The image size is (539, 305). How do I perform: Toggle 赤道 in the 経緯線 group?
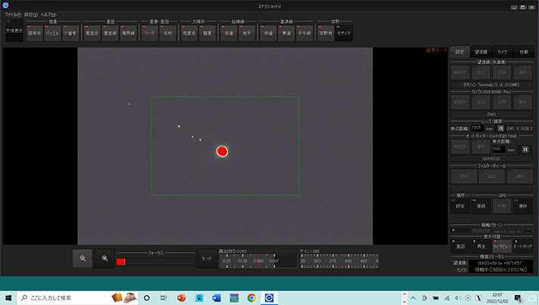pos(229,33)
